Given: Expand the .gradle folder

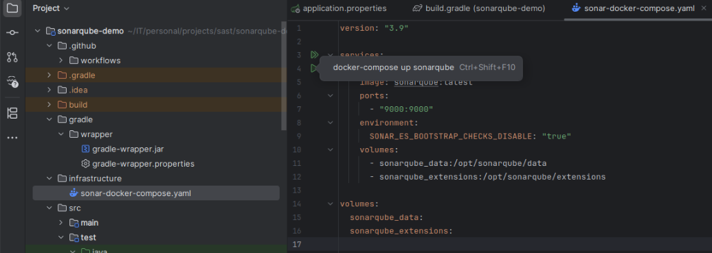Looking at the screenshot, I should [49, 75].
